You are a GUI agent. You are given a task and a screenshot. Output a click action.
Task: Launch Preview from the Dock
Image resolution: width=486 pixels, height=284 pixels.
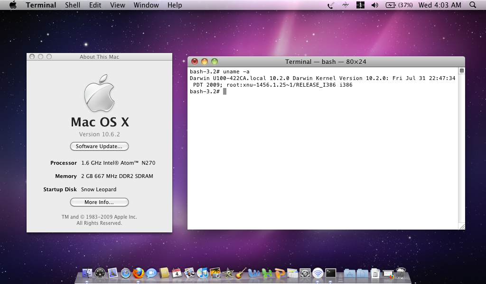190,273
